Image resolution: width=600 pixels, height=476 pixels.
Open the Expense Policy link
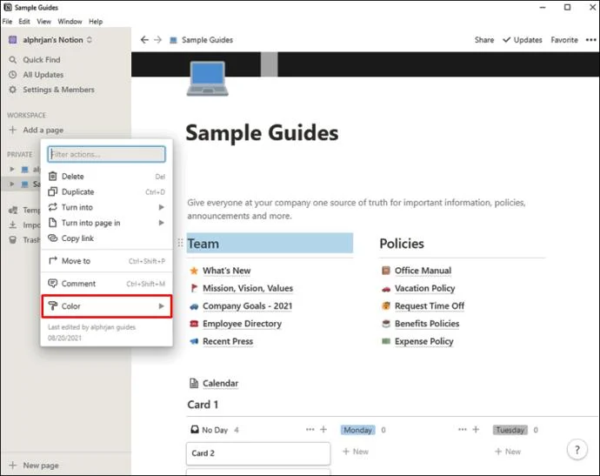tap(424, 341)
